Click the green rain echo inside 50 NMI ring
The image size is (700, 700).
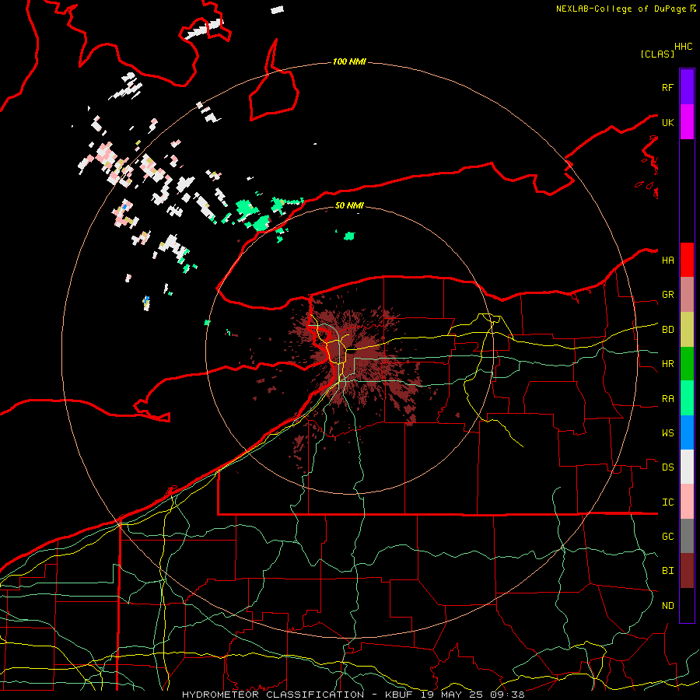click(x=349, y=235)
